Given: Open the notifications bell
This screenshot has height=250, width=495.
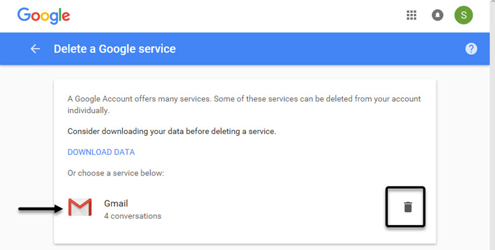Looking at the screenshot, I should pos(437,15).
